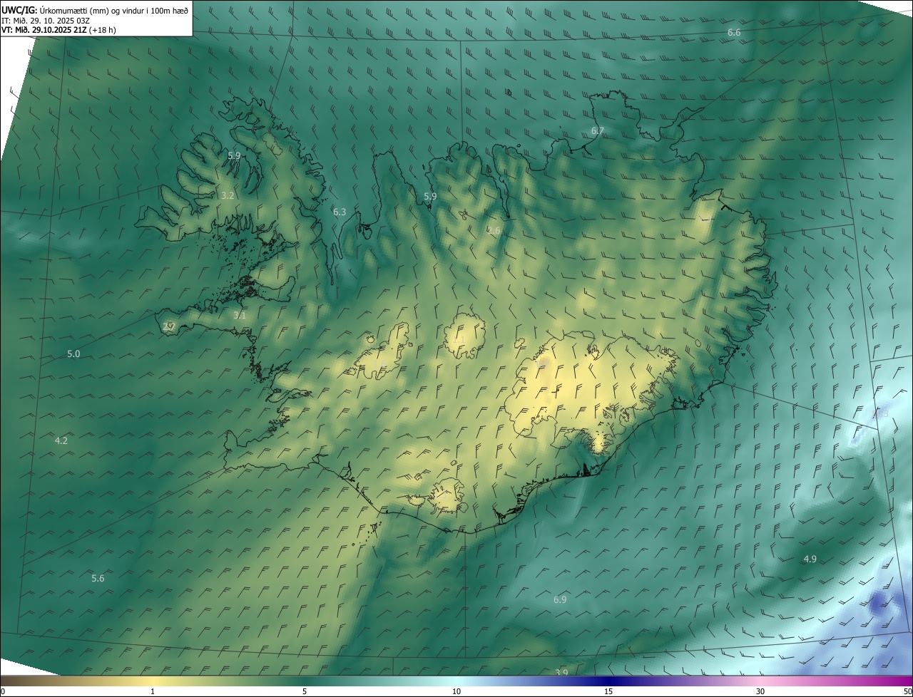
Task: Click the 1 tick label on the color scale
Action: click(153, 691)
